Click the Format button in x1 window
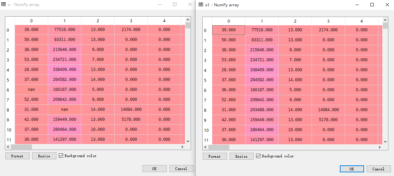Image resolution: width=394 pixels, height=176 pixels. (215, 156)
